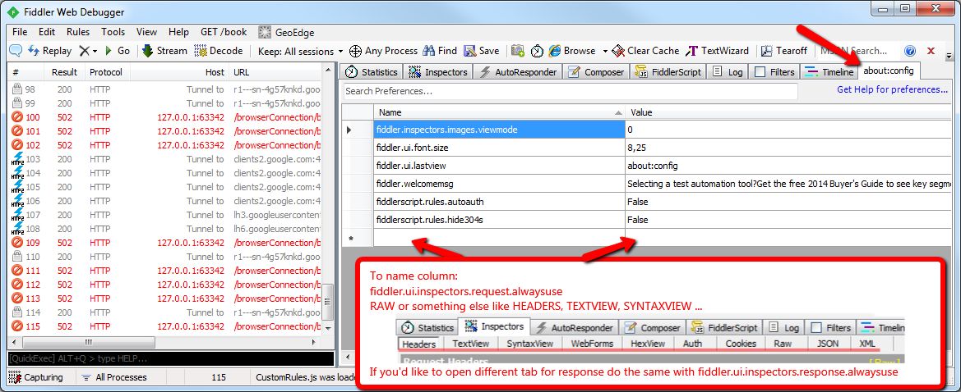Open the Help menu

coord(178,32)
